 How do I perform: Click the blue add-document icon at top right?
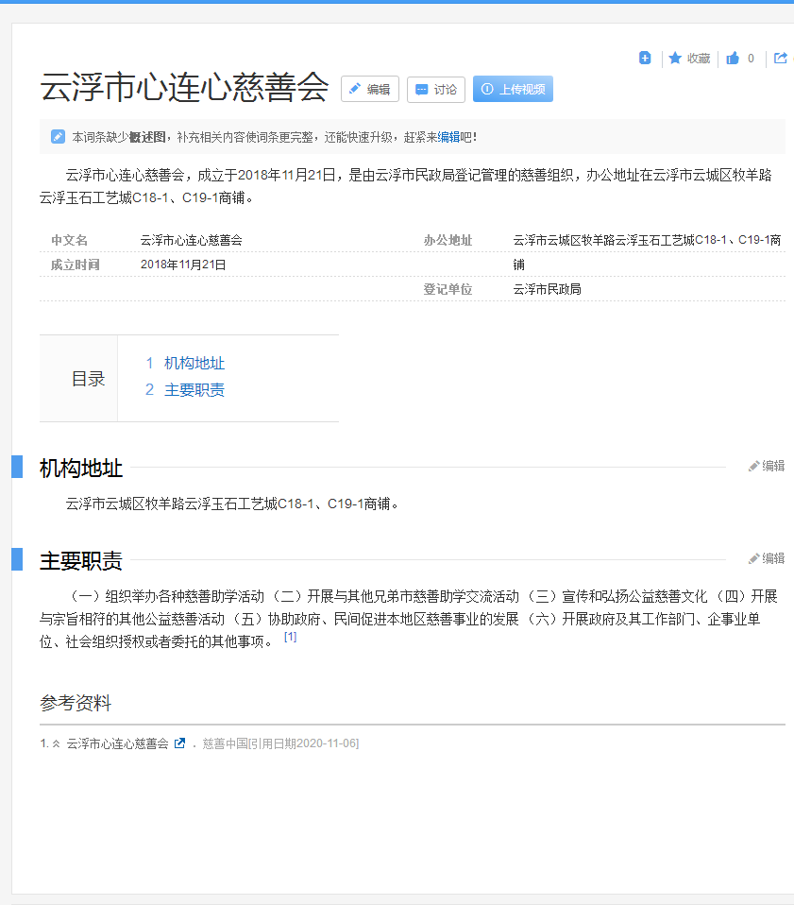645,59
